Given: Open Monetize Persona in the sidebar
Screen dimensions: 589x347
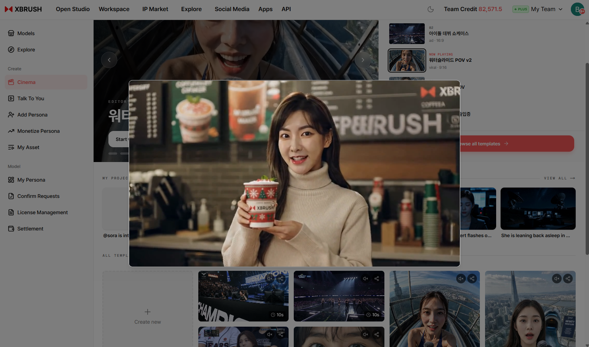Looking at the screenshot, I should point(46,131).
